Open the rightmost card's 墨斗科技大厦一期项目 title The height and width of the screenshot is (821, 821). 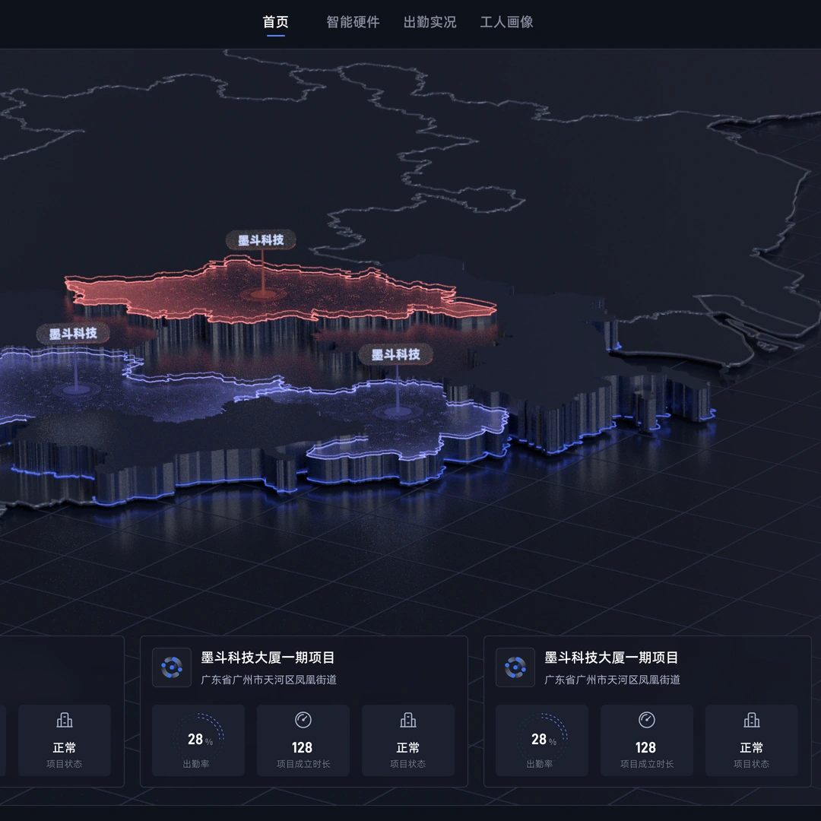611,658
